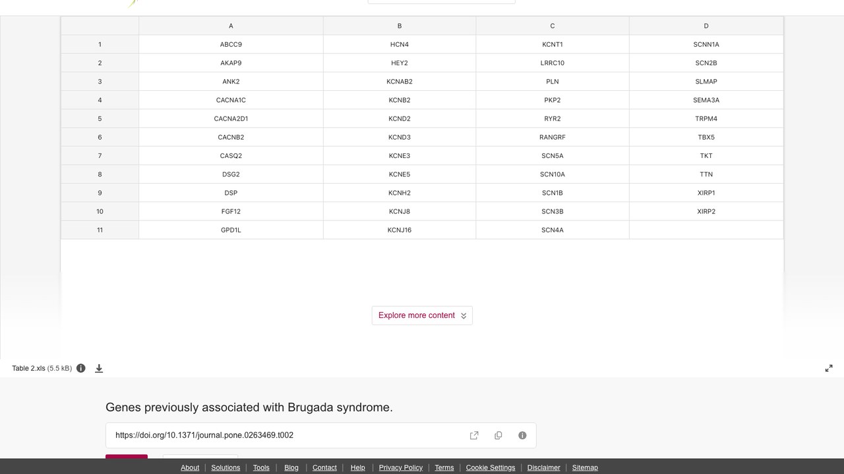Viewport: 844px width, 474px height.
Task: Open the Tools footer link
Action: pyautogui.click(x=261, y=467)
